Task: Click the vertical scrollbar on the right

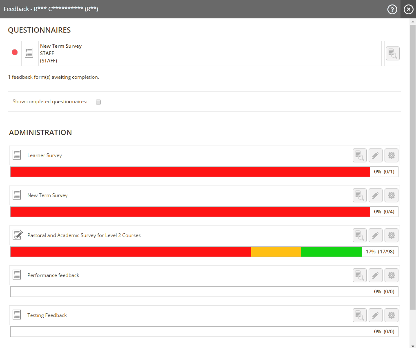Action: 413,163
